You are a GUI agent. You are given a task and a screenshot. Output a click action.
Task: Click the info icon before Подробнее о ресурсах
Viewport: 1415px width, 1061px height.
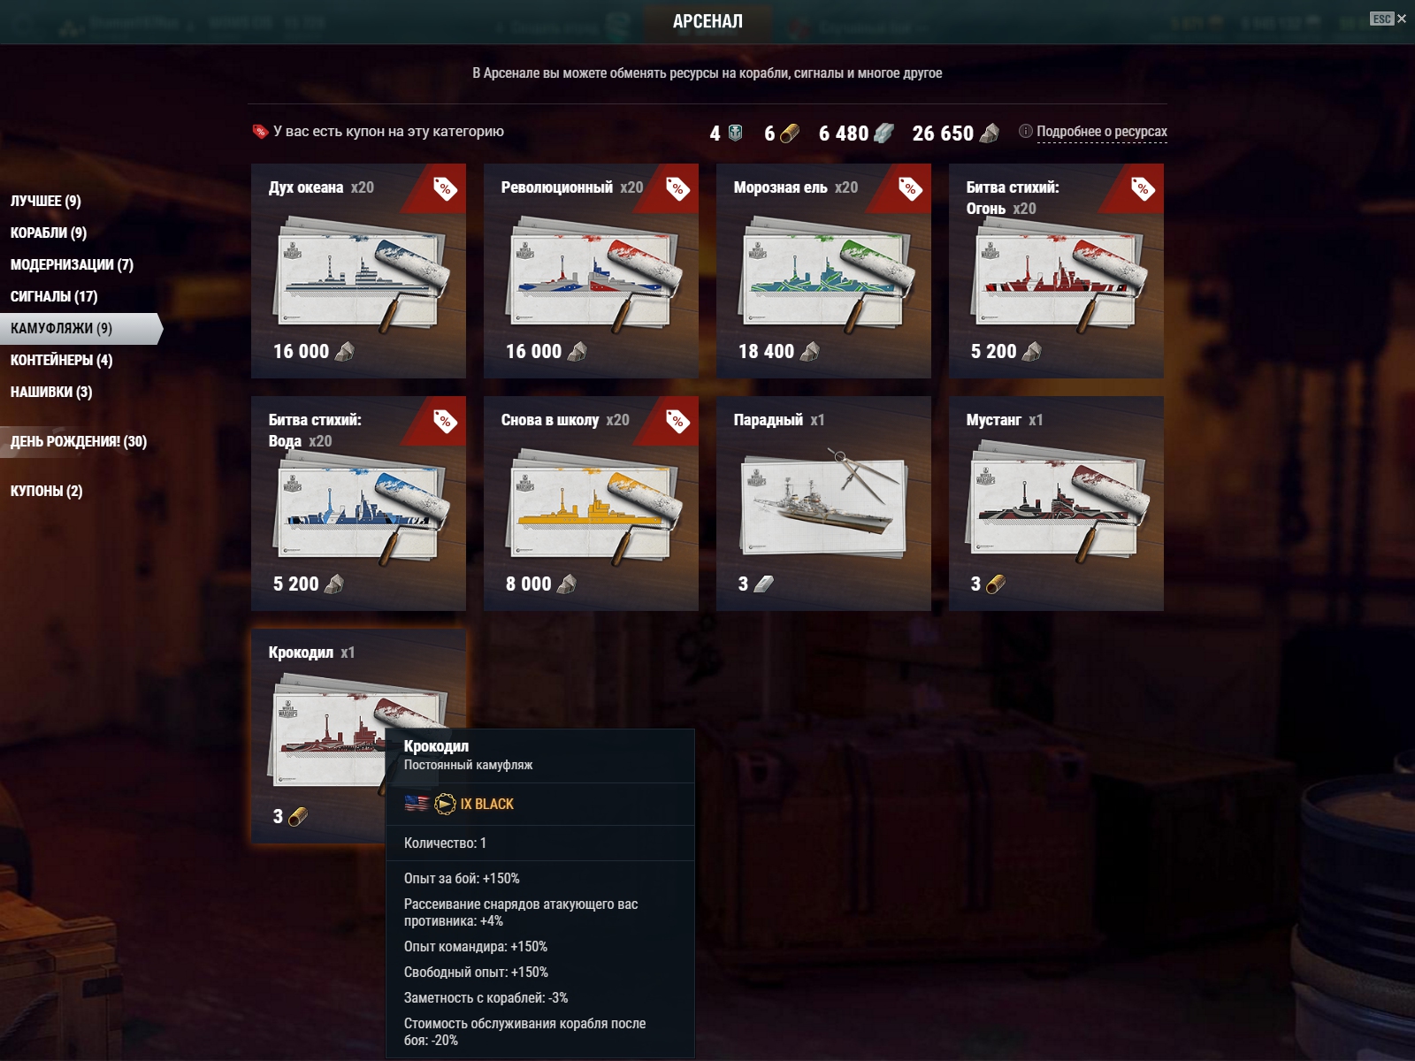coord(1026,131)
